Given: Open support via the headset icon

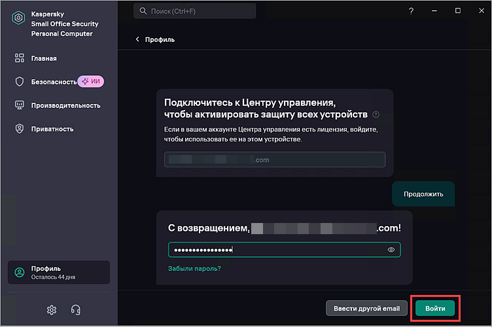Looking at the screenshot, I should 76,310.
